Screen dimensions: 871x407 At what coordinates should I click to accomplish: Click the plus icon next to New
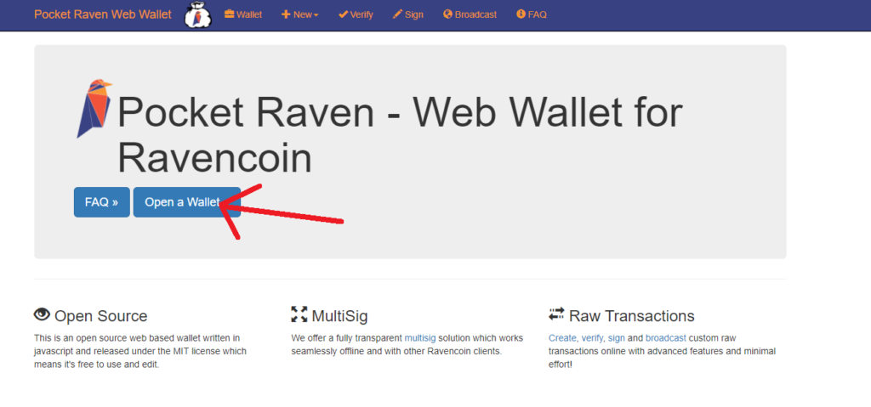point(286,14)
